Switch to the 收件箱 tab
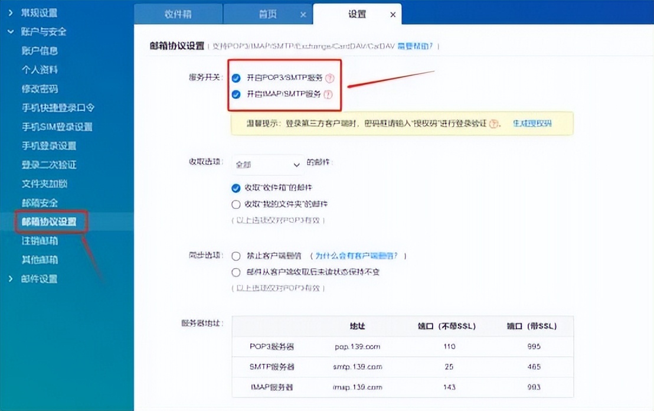The width and height of the screenshot is (654, 411). tap(178, 14)
